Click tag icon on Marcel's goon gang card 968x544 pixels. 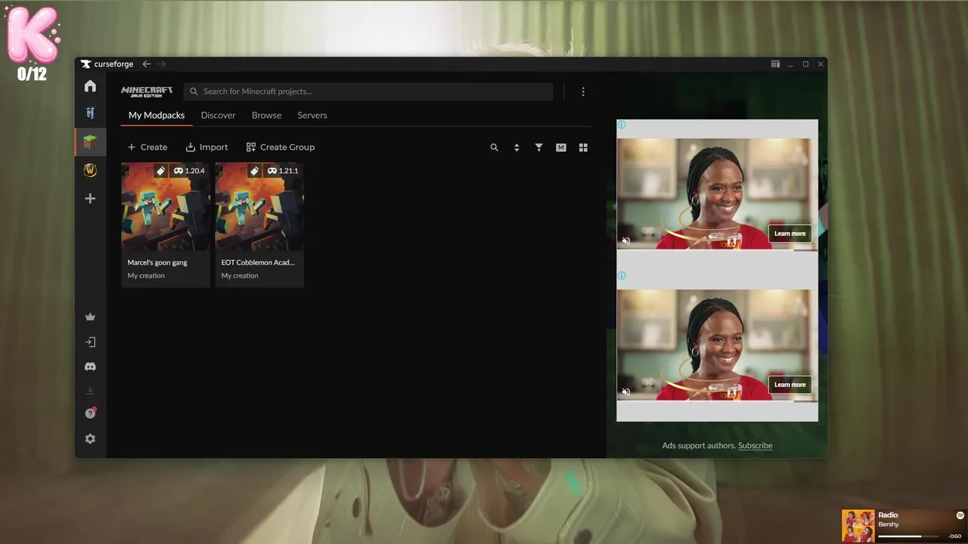pyautogui.click(x=160, y=171)
